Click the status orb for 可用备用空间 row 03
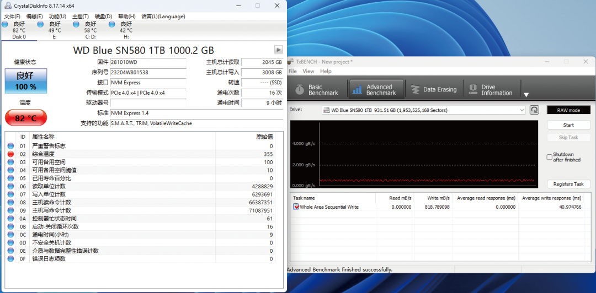The width and height of the screenshot is (596, 293). coord(10,162)
